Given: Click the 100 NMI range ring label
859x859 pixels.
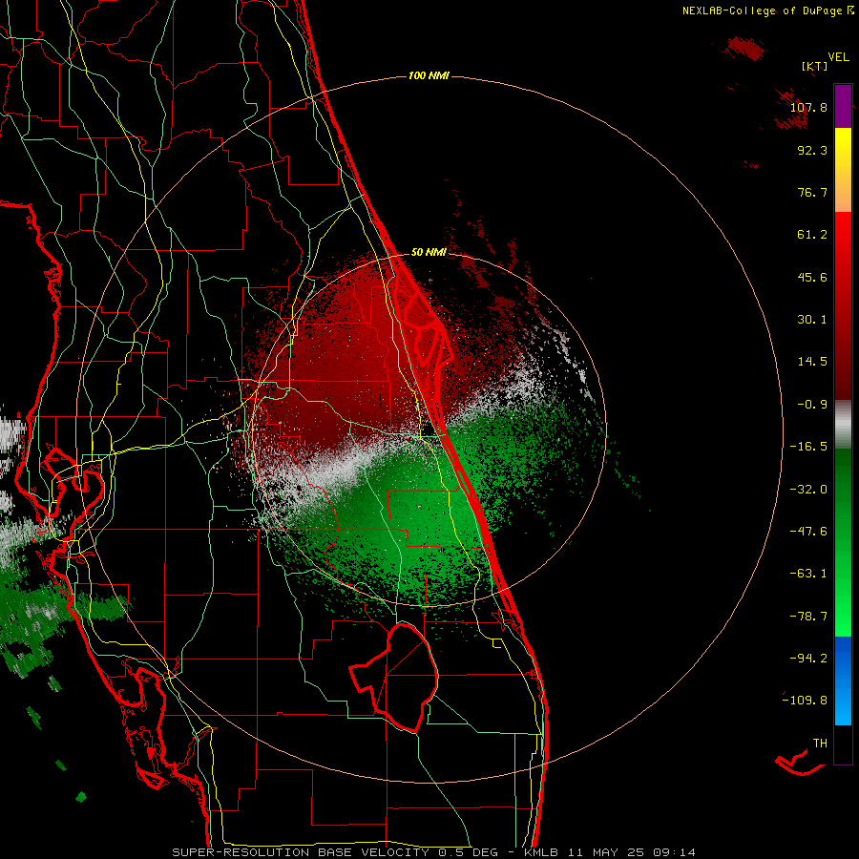Looking at the screenshot, I should 429,75.
